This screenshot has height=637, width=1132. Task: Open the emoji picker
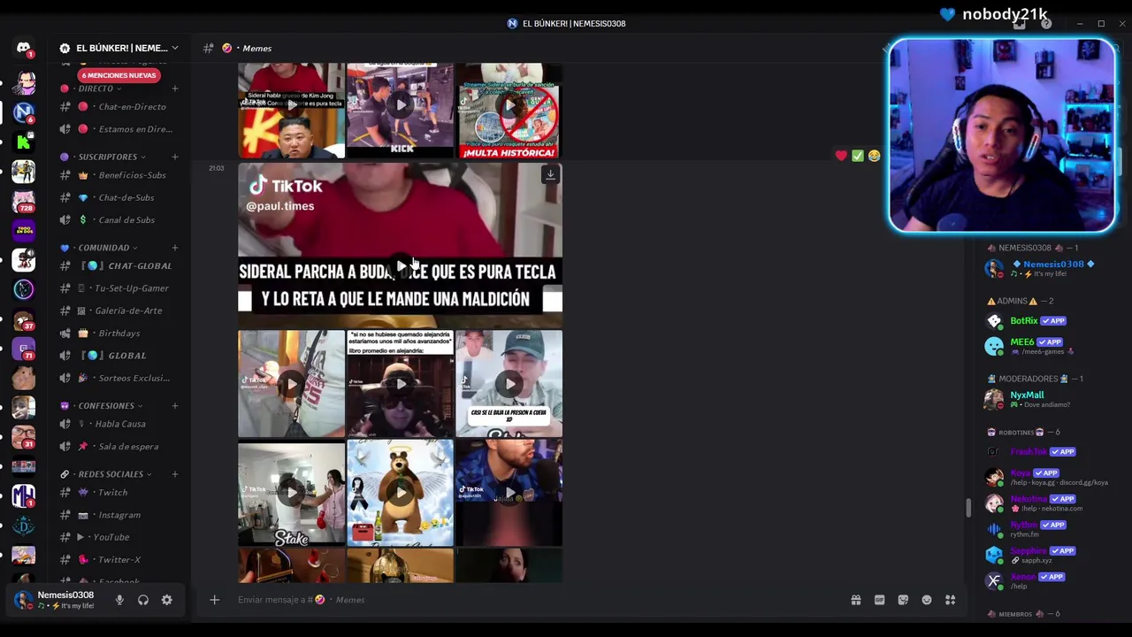(x=927, y=600)
